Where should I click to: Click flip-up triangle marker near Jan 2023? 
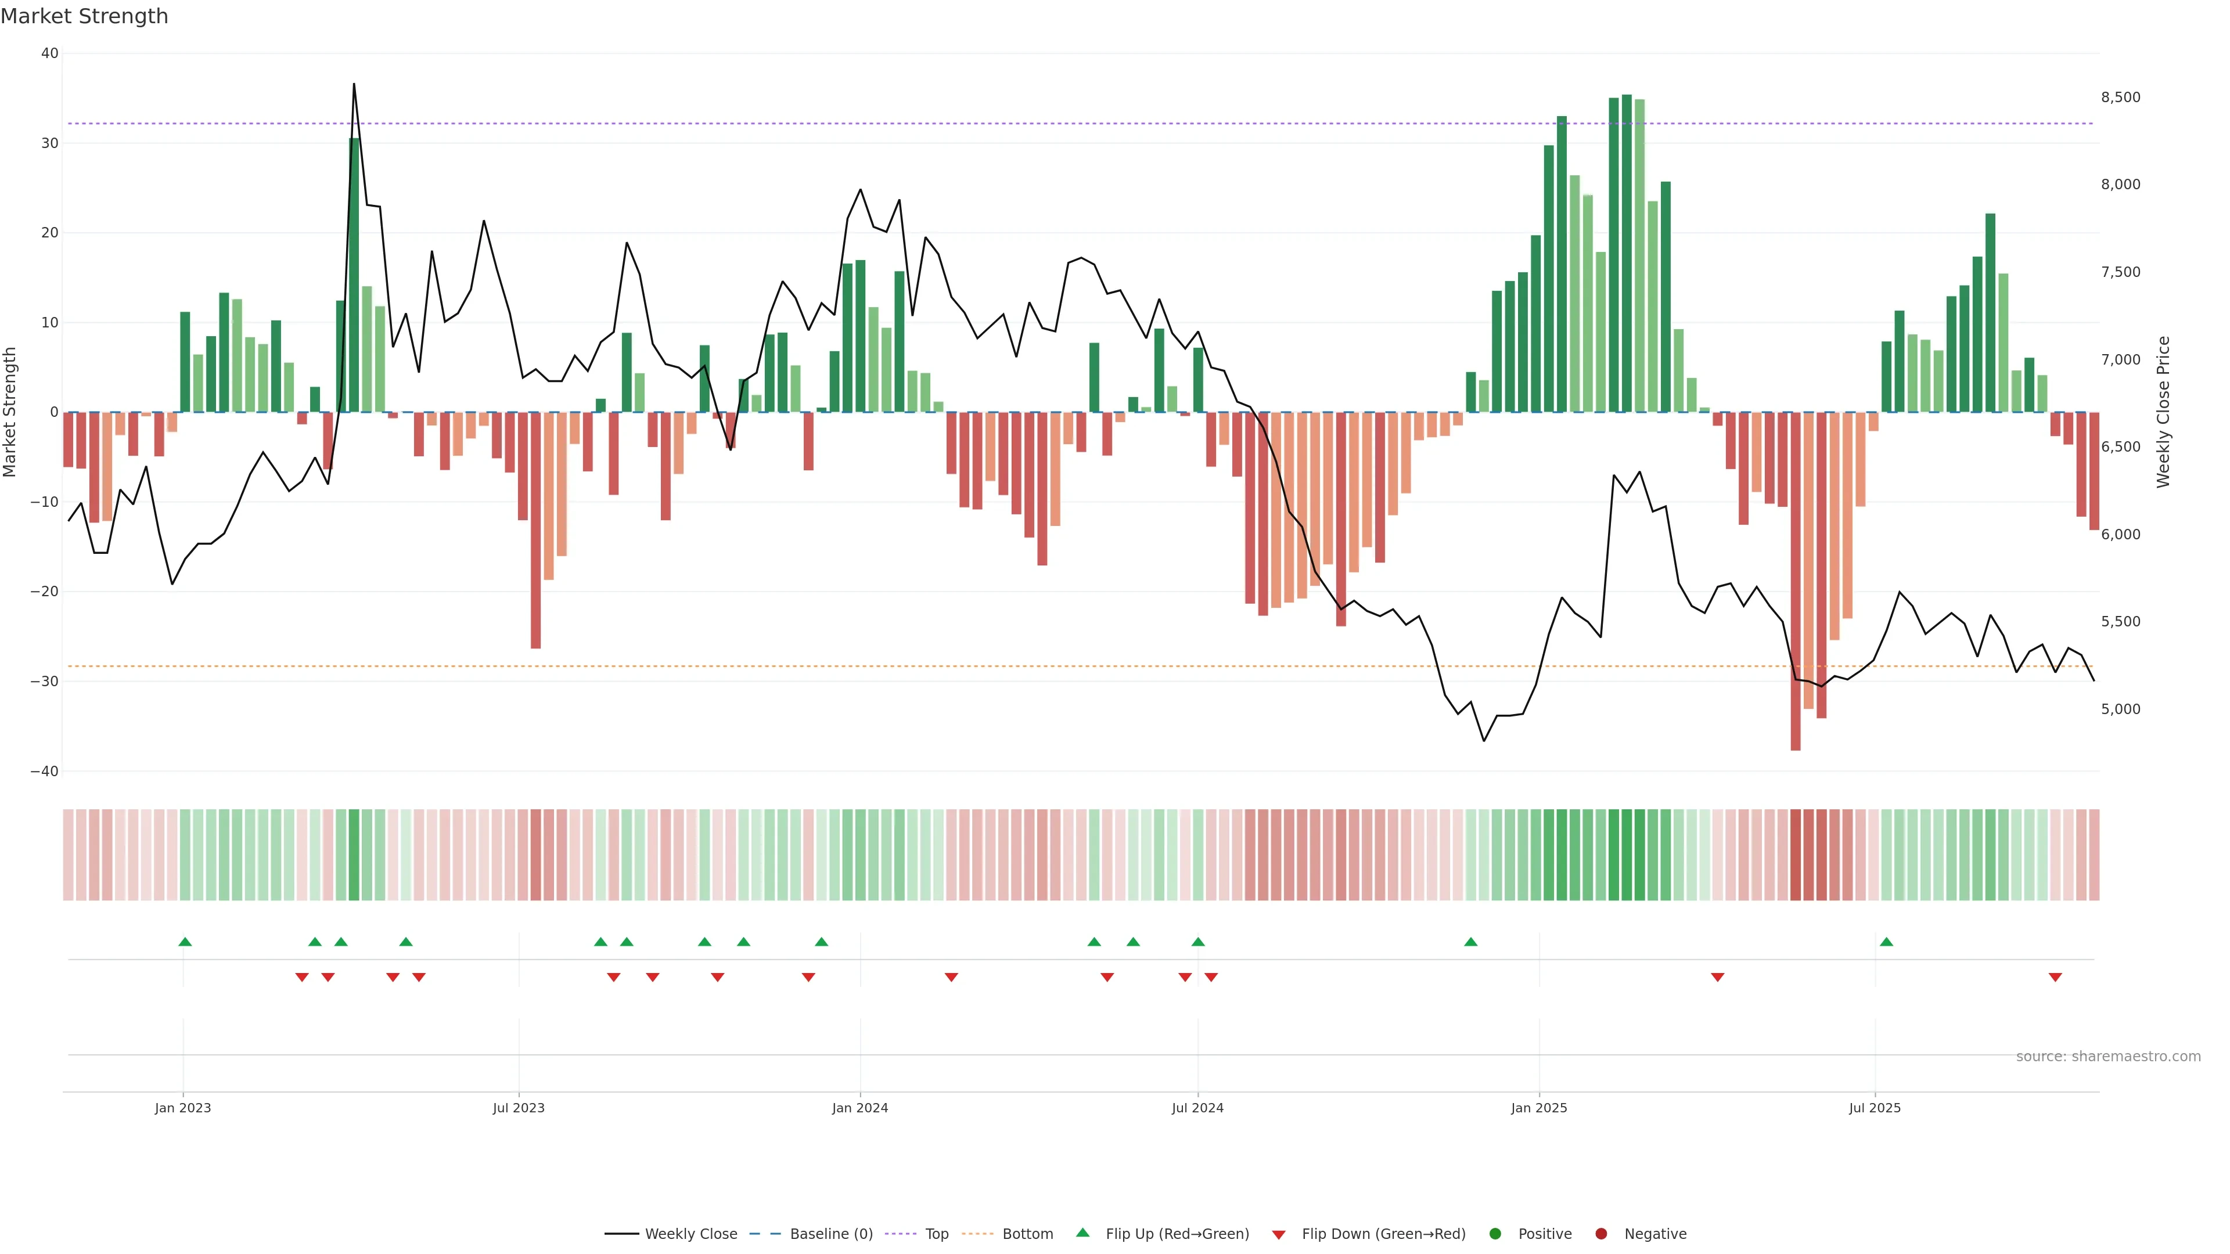point(185,942)
